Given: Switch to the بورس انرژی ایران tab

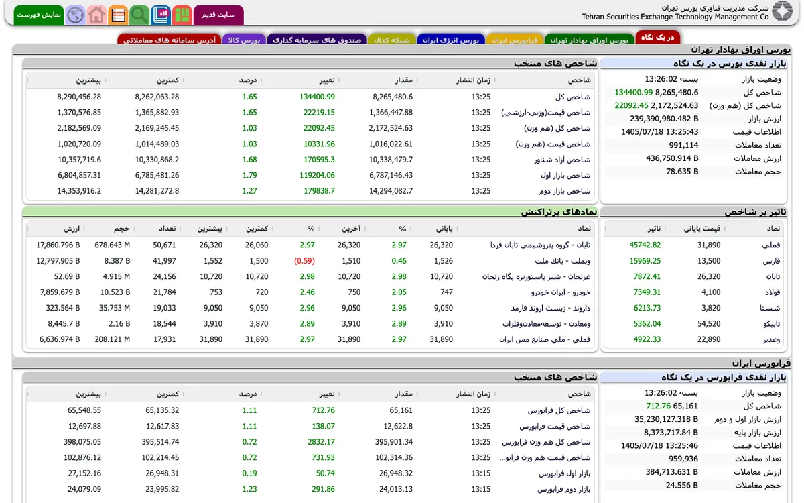Looking at the screenshot, I should 450,40.
